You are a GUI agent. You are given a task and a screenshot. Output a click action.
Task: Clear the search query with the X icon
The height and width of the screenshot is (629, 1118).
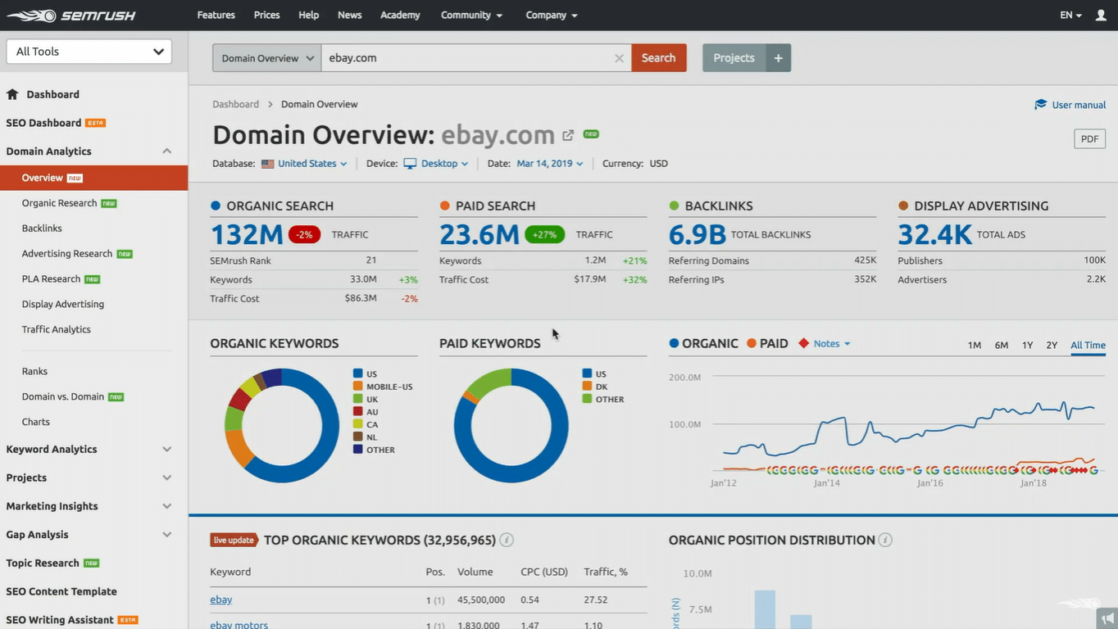tap(619, 57)
